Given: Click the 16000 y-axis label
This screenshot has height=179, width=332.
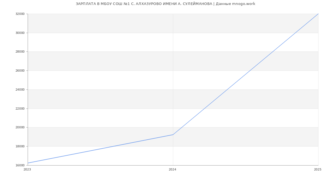Looking at the screenshot, I should point(20,165).
